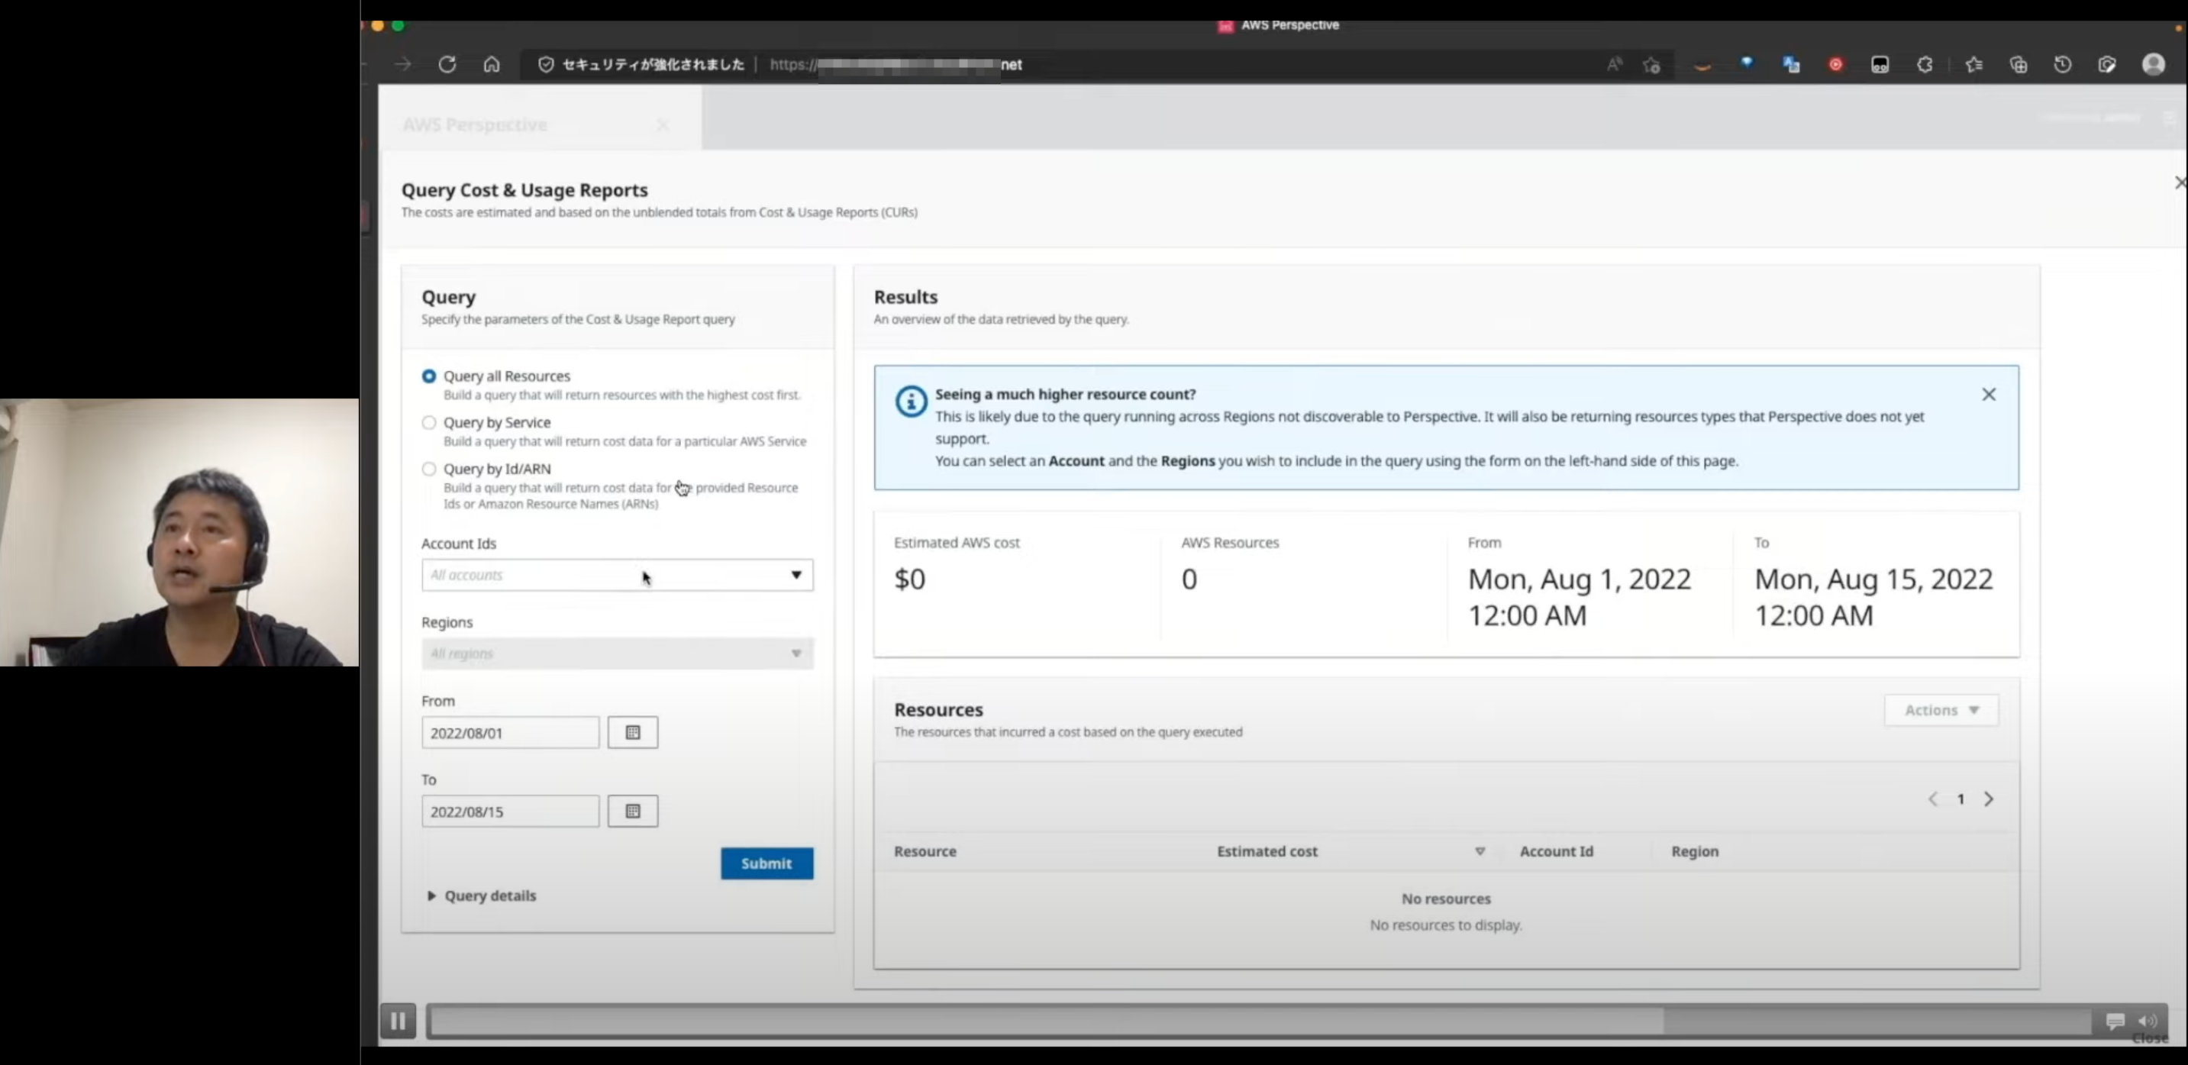The height and width of the screenshot is (1065, 2188).
Task: Click the browser reload icon
Action: pyautogui.click(x=447, y=65)
